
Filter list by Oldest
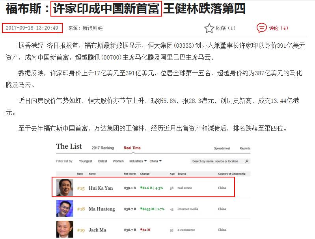coord(102,161)
